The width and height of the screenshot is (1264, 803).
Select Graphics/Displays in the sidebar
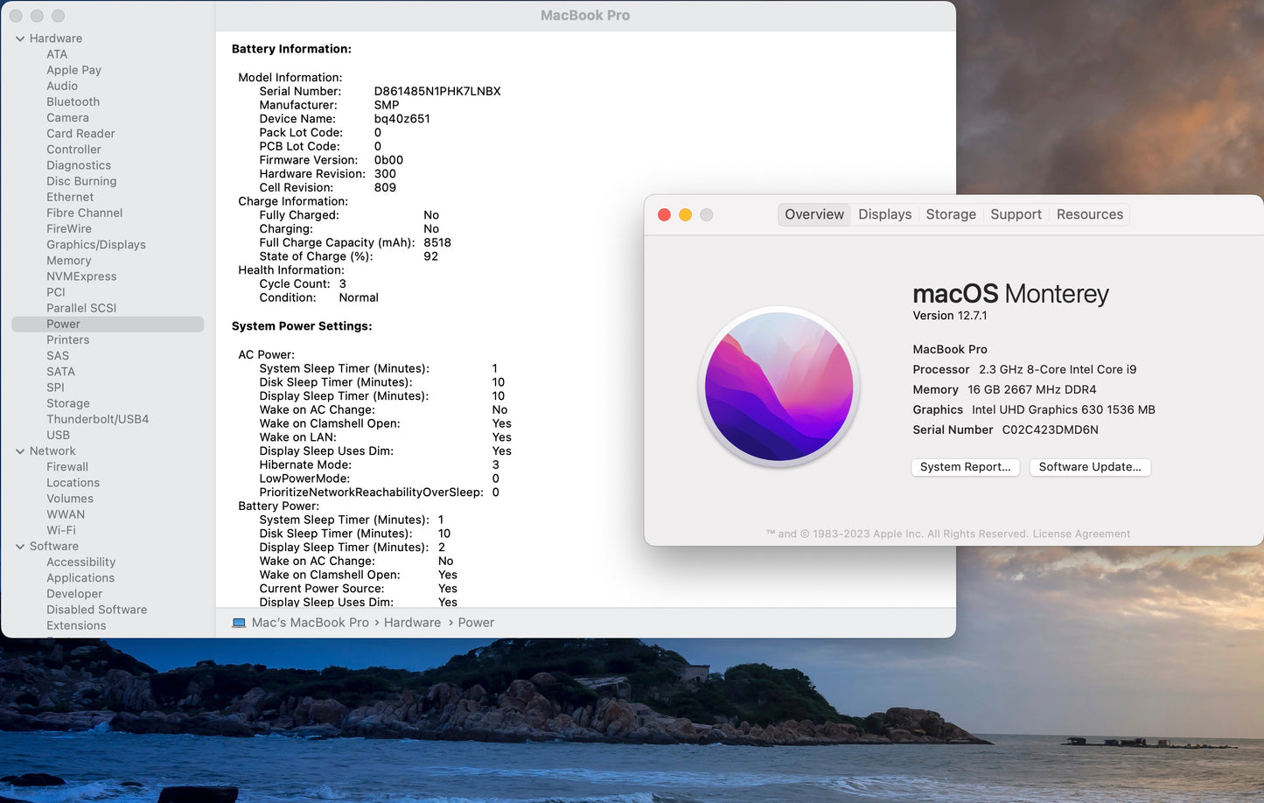96,245
